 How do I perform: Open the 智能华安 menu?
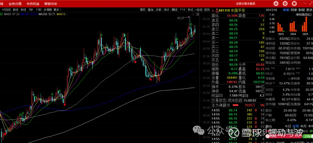(51, 3)
